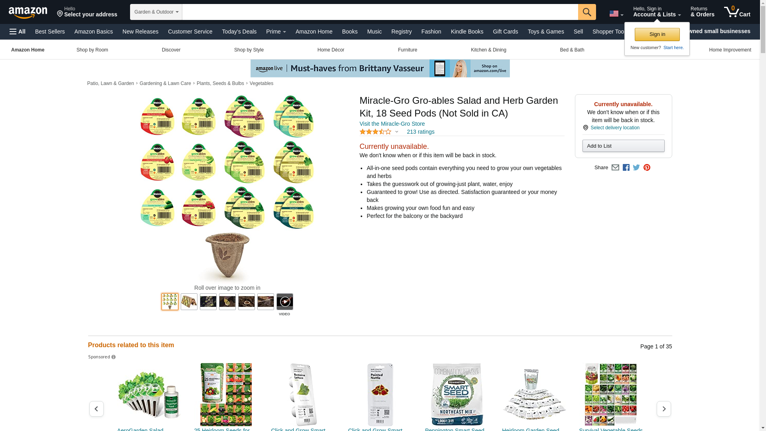766x431 pixels.
Task: Play the product video thumbnail
Action: (x=284, y=302)
